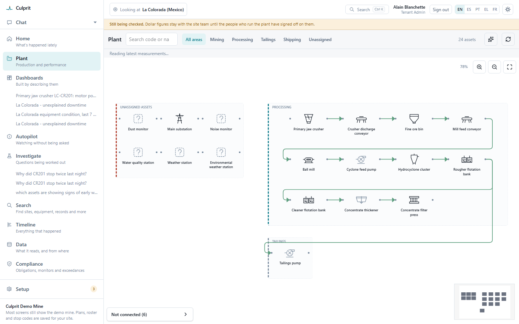519x324 pixels.
Task: Open the Timeline page
Action: pos(52,228)
